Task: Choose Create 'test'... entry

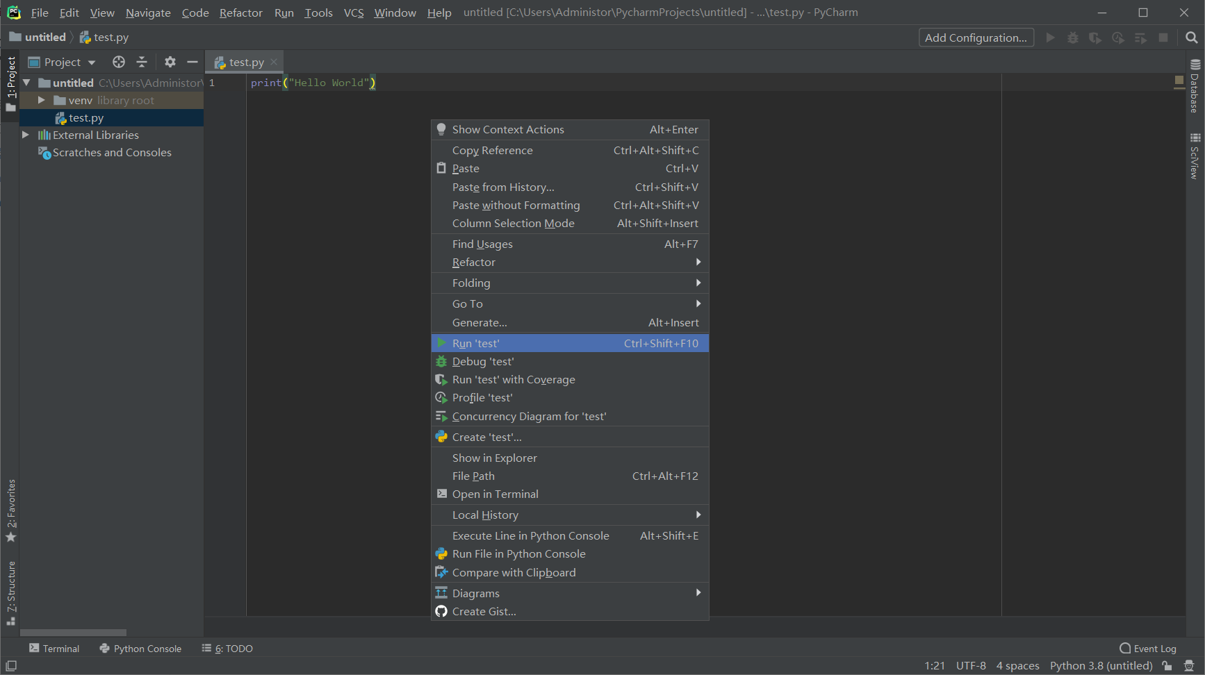Action: [x=570, y=437]
